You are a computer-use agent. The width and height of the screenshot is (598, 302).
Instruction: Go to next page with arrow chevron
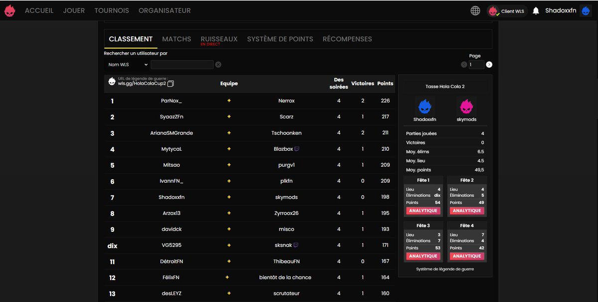click(x=488, y=64)
